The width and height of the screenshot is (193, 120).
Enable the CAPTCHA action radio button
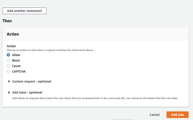pyautogui.click(x=8, y=72)
